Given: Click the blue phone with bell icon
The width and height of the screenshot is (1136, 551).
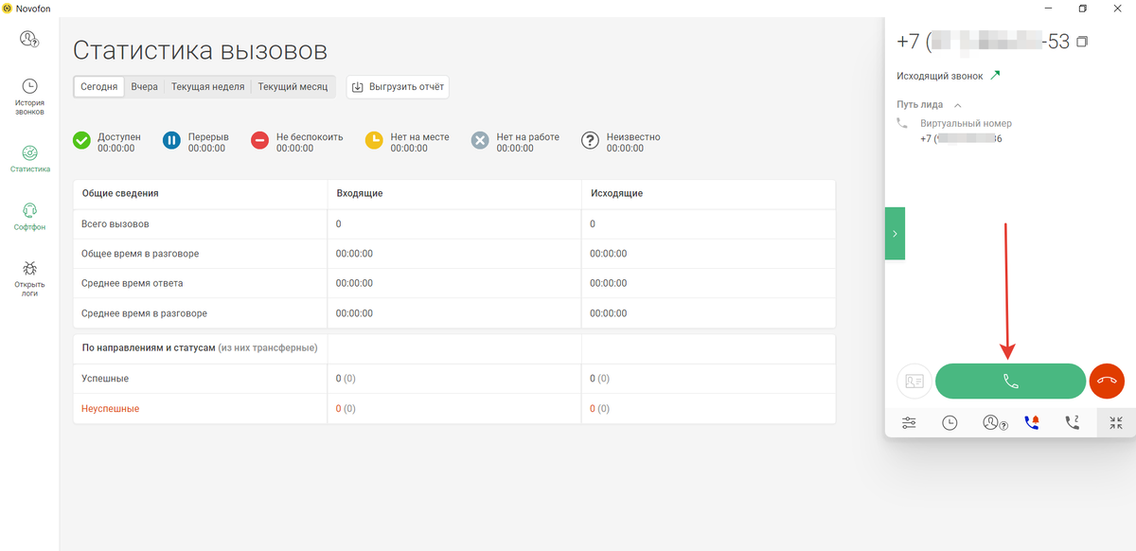Looking at the screenshot, I should coord(1032,423).
